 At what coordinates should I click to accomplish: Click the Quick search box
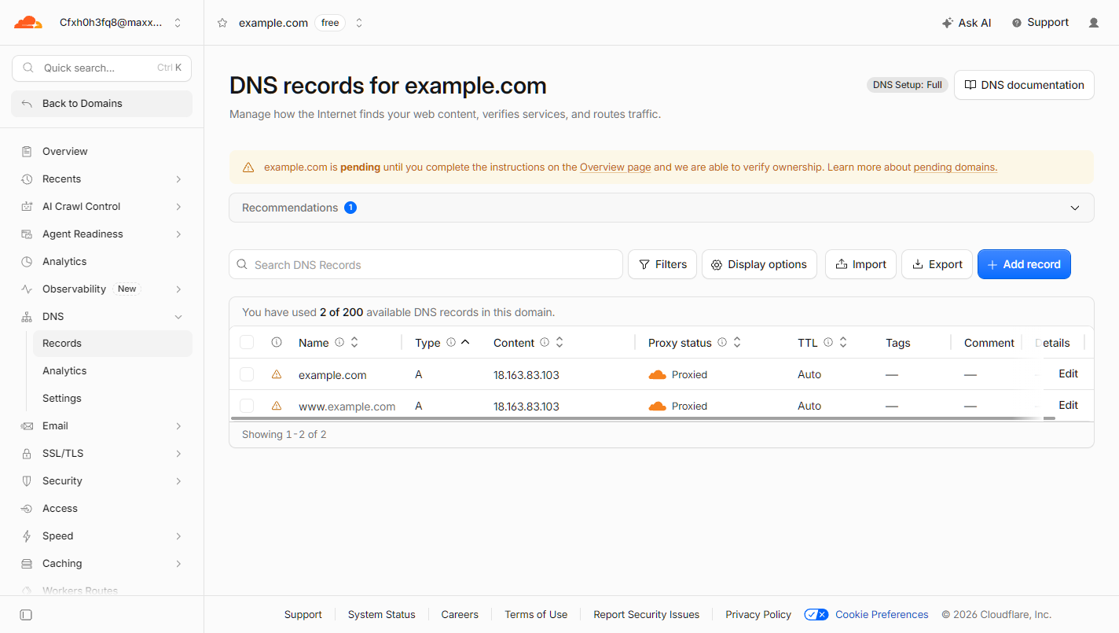pos(102,68)
